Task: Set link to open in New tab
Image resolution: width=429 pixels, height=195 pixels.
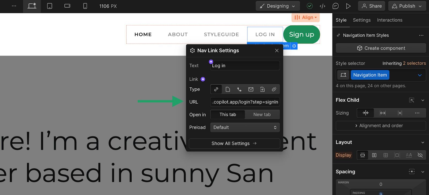Action: click(x=262, y=115)
